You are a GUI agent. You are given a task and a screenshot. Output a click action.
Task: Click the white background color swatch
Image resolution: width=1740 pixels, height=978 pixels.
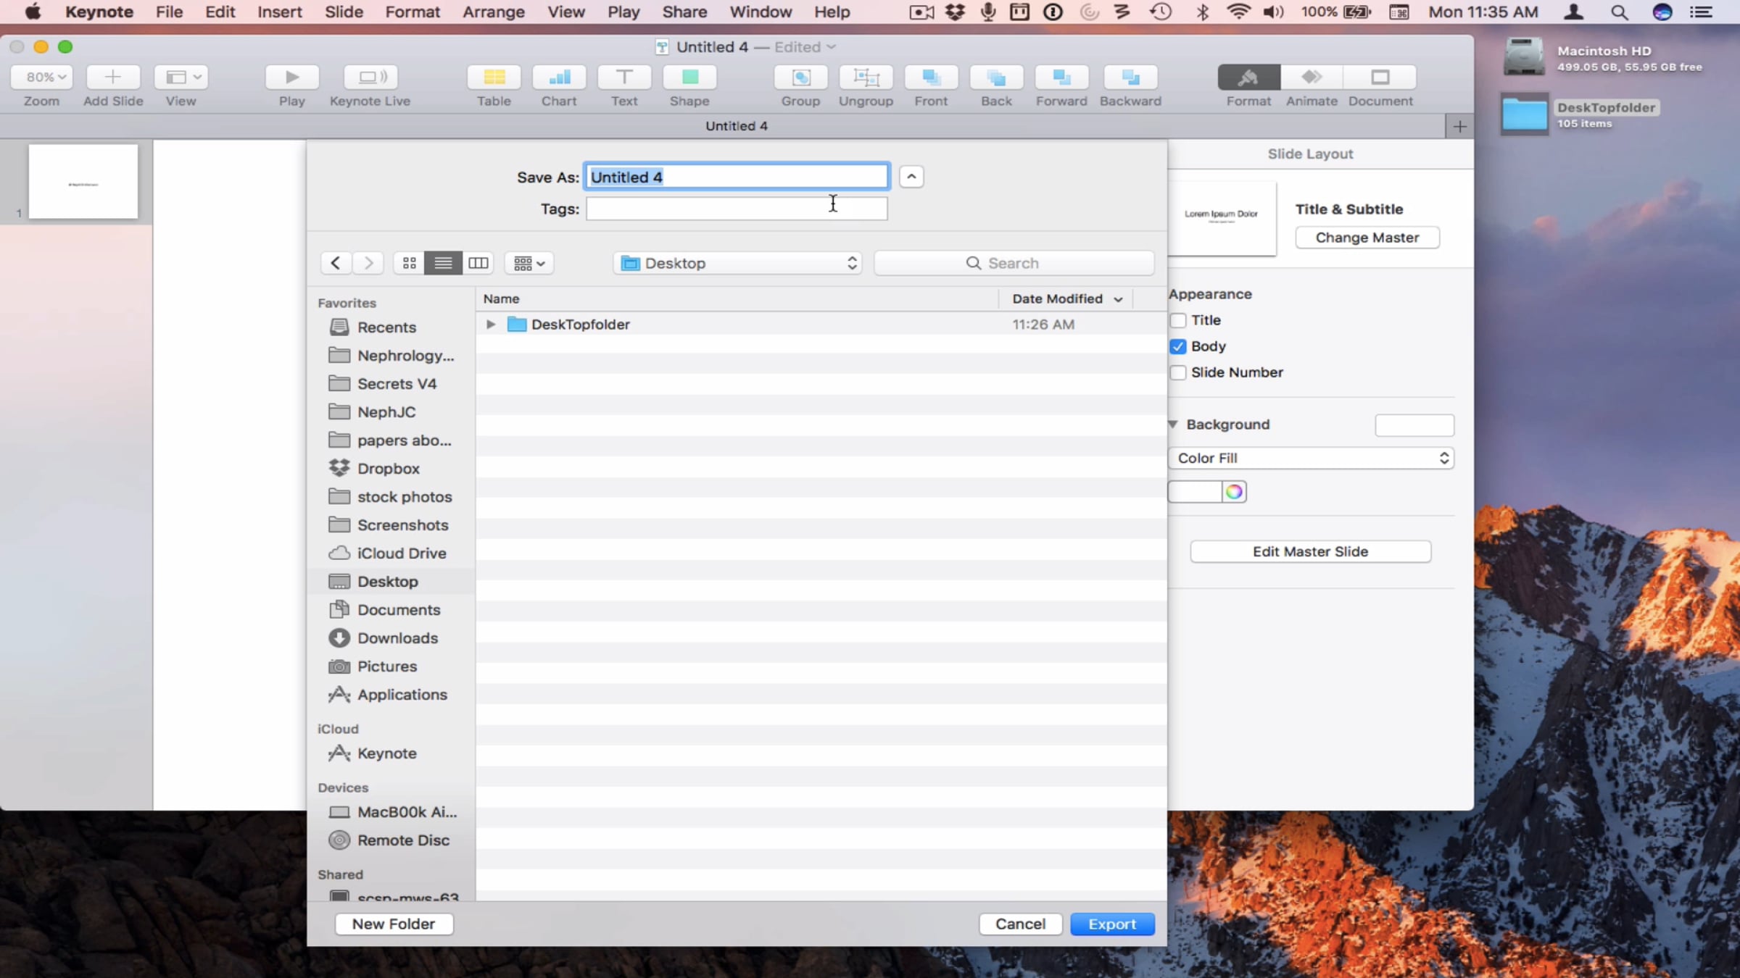pyautogui.click(x=1195, y=492)
